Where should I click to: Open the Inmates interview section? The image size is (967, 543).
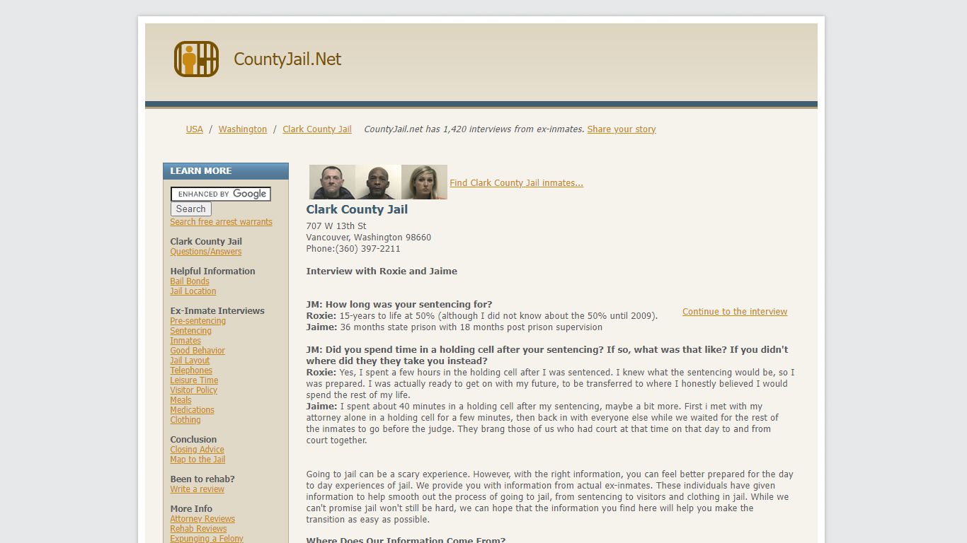pos(185,341)
